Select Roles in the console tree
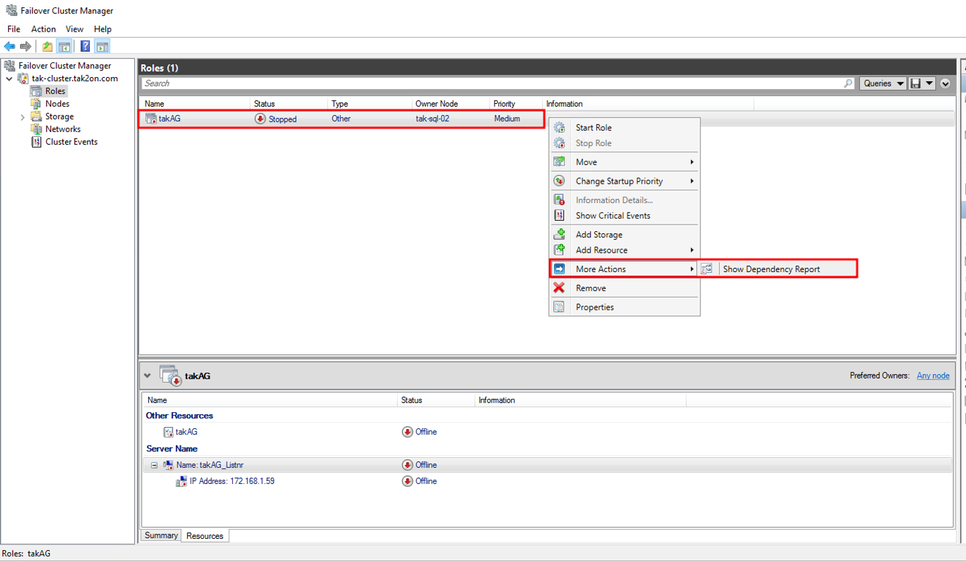966x561 pixels. 55,91
